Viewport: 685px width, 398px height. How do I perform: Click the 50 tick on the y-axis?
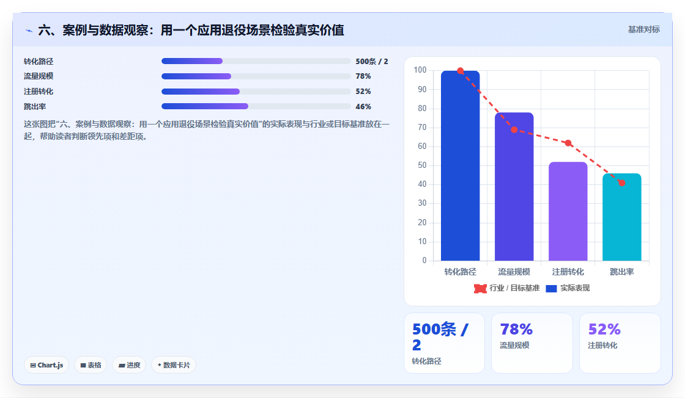[422, 165]
